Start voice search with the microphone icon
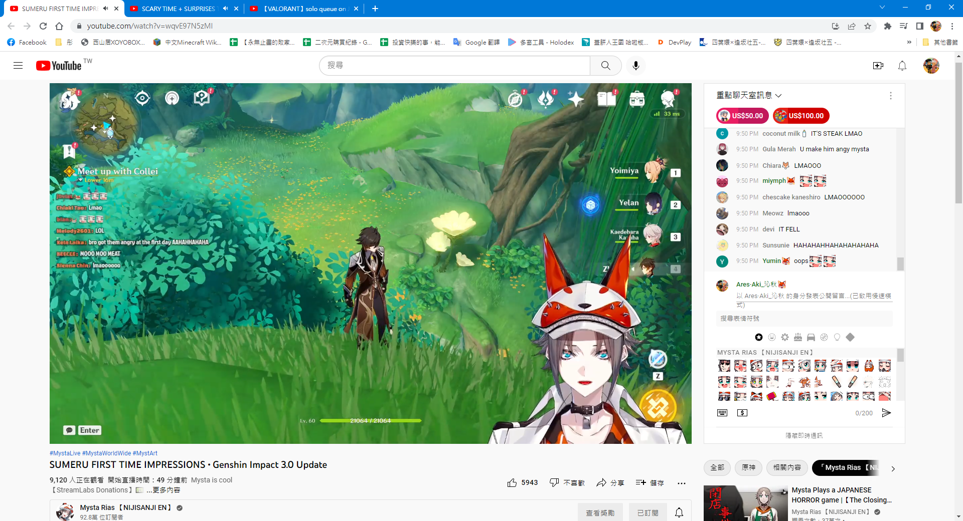This screenshot has width=963, height=521. [636, 66]
